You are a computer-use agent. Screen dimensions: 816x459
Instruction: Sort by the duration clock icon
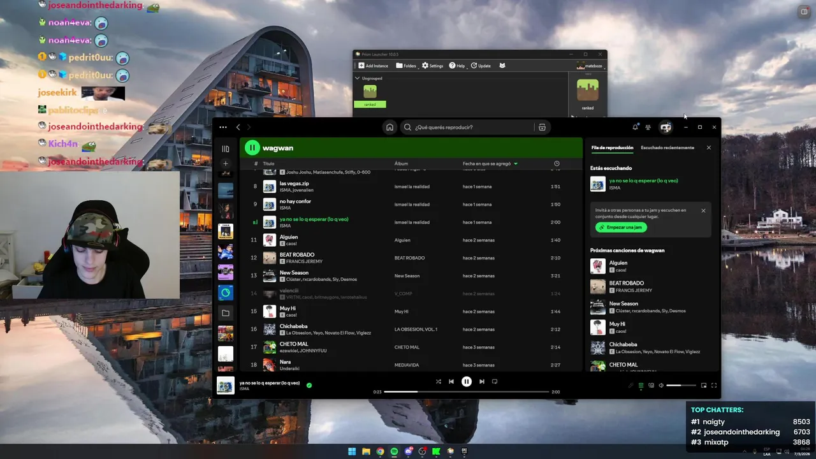coord(557,164)
